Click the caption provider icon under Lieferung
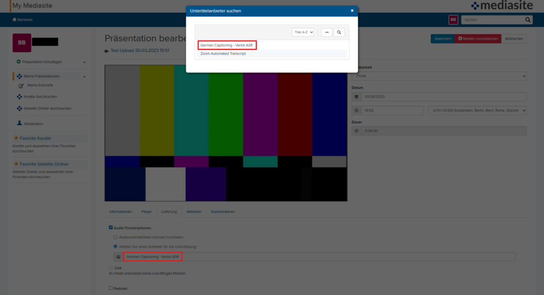 click(118, 257)
